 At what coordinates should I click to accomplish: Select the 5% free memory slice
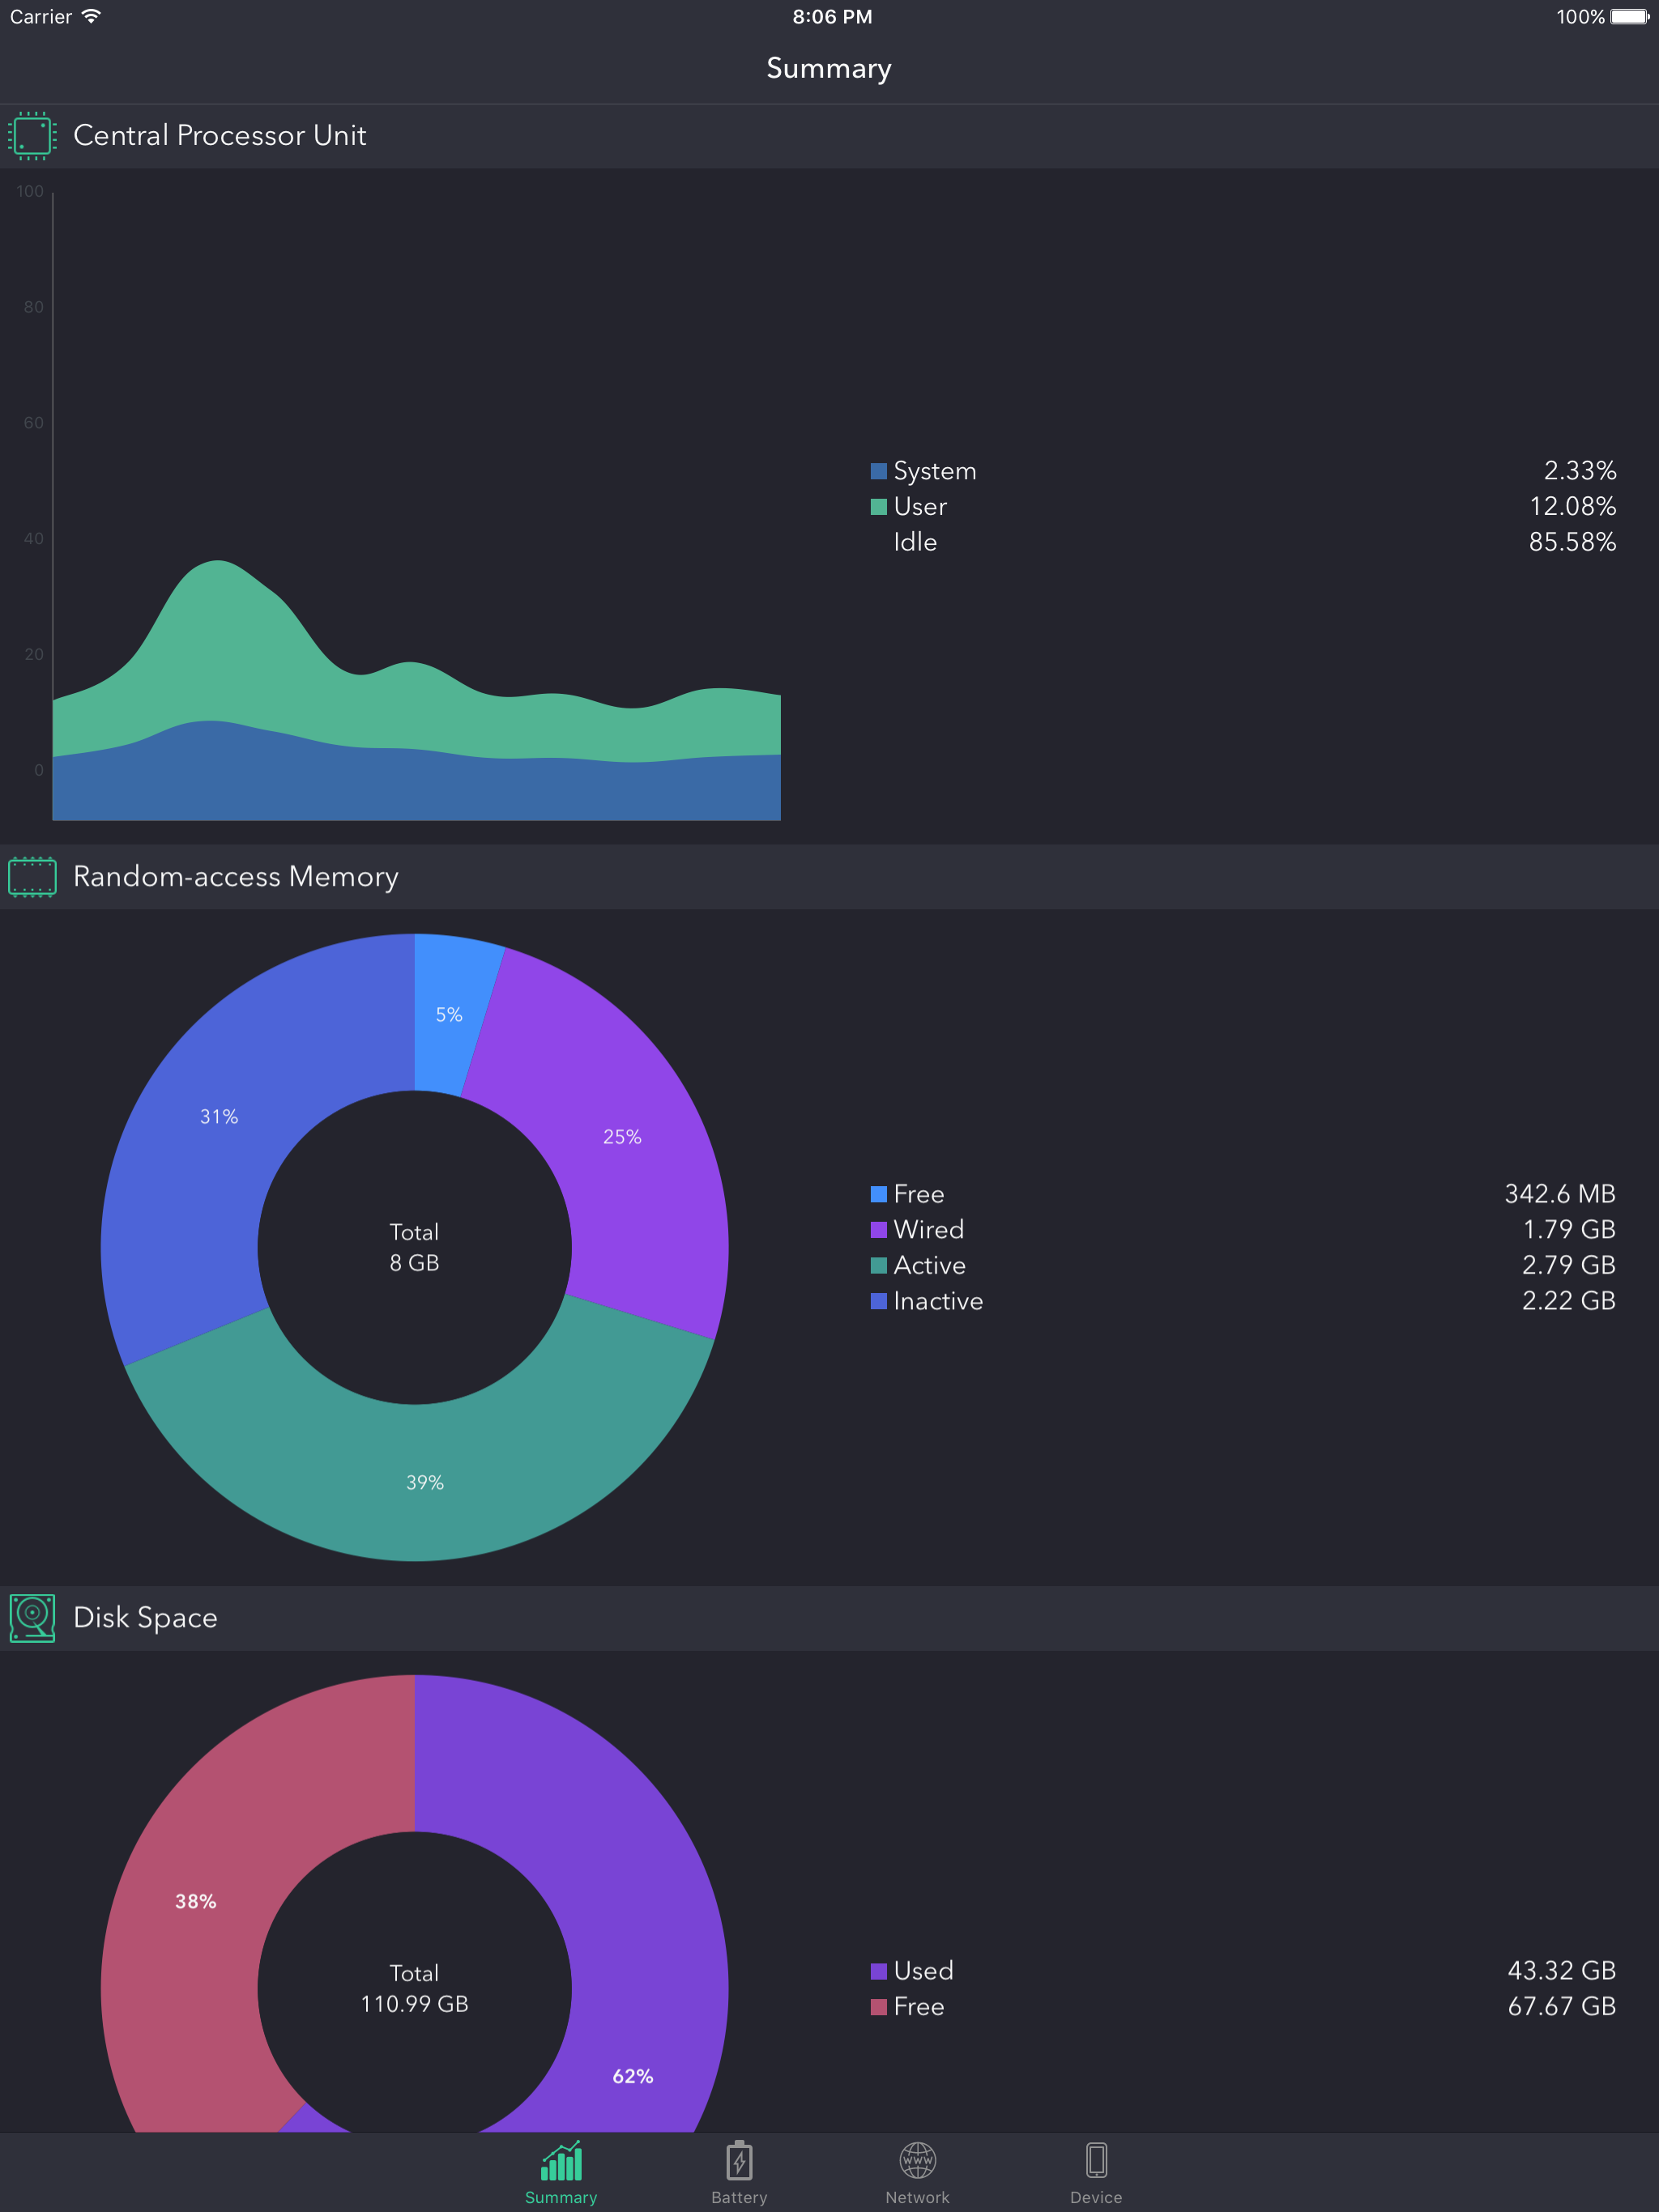coord(450,1015)
